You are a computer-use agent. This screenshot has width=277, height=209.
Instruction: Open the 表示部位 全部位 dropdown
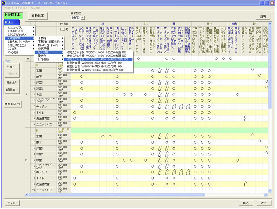point(82,18)
